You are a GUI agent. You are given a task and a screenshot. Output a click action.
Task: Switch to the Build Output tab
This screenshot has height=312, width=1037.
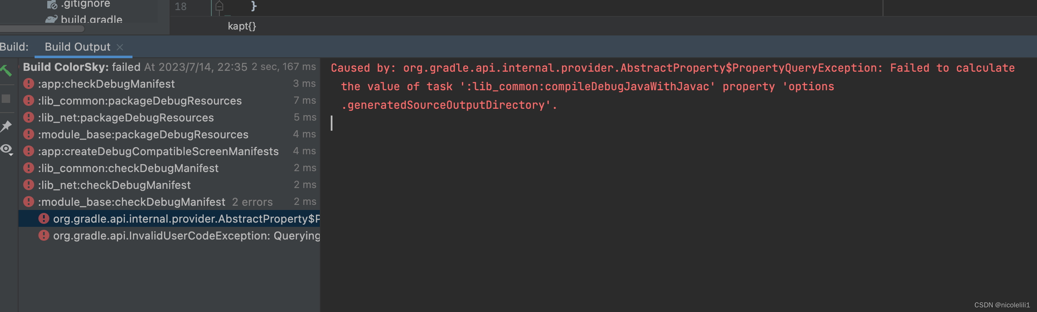coord(77,47)
